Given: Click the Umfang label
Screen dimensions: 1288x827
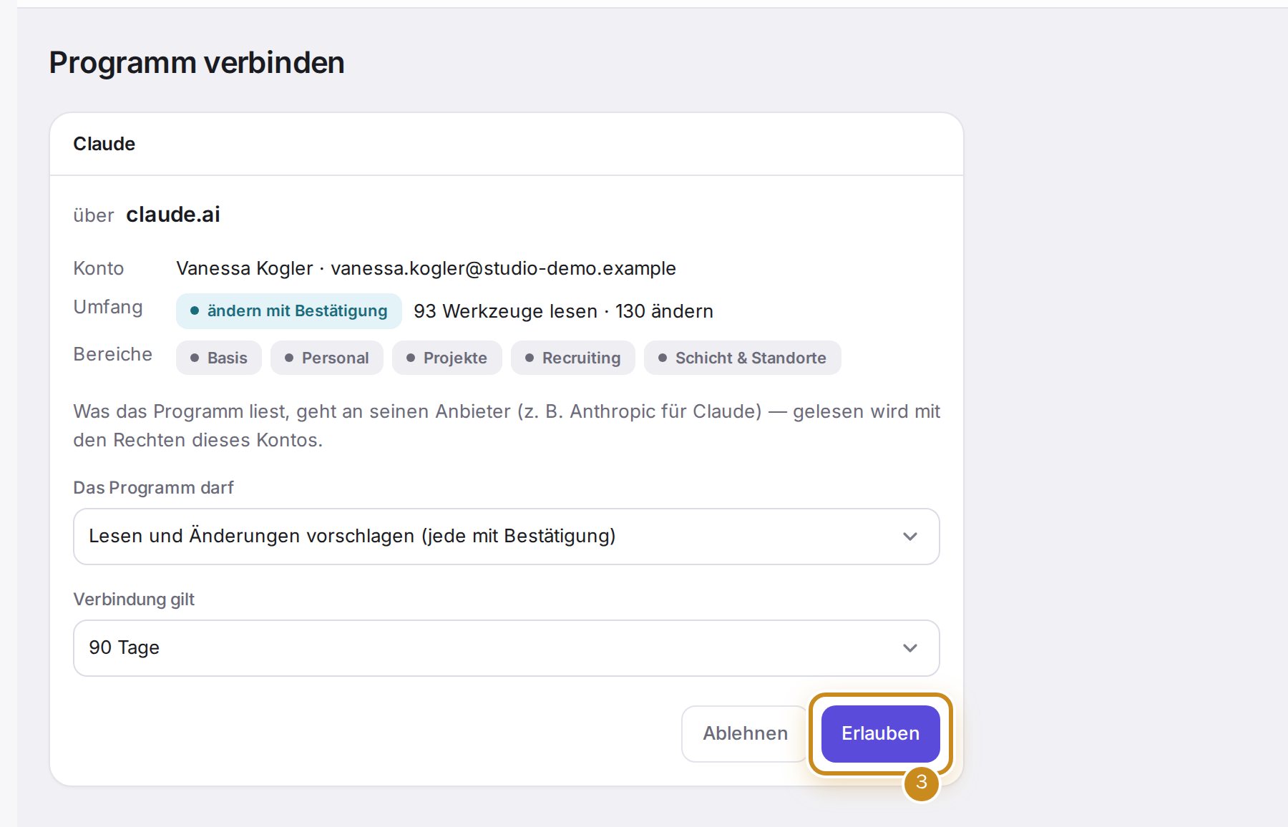Looking at the screenshot, I should click(108, 307).
